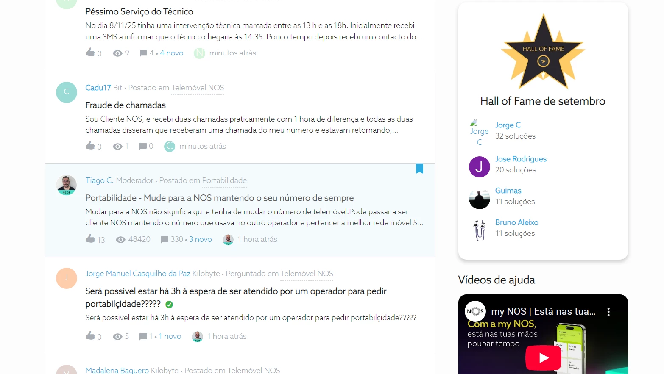Like the Portabilidade post with 13 likes
The height and width of the screenshot is (374, 664).
click(90, 238)
